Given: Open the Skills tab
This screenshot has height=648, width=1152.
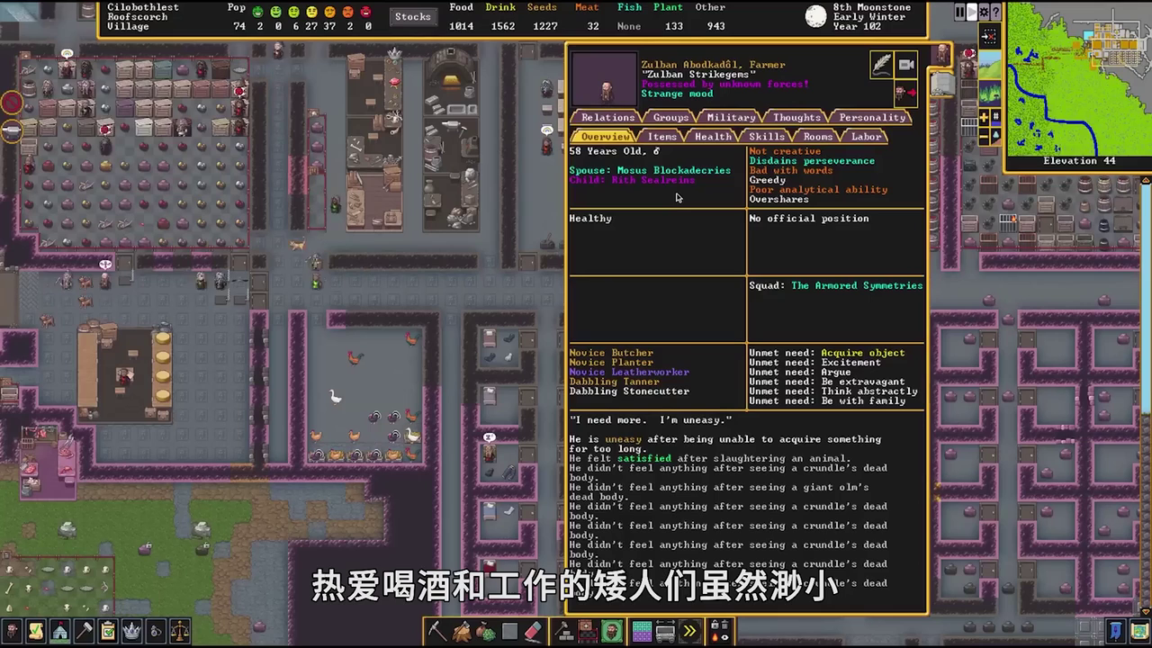Looking at the screenshot, I should point(767,136).
